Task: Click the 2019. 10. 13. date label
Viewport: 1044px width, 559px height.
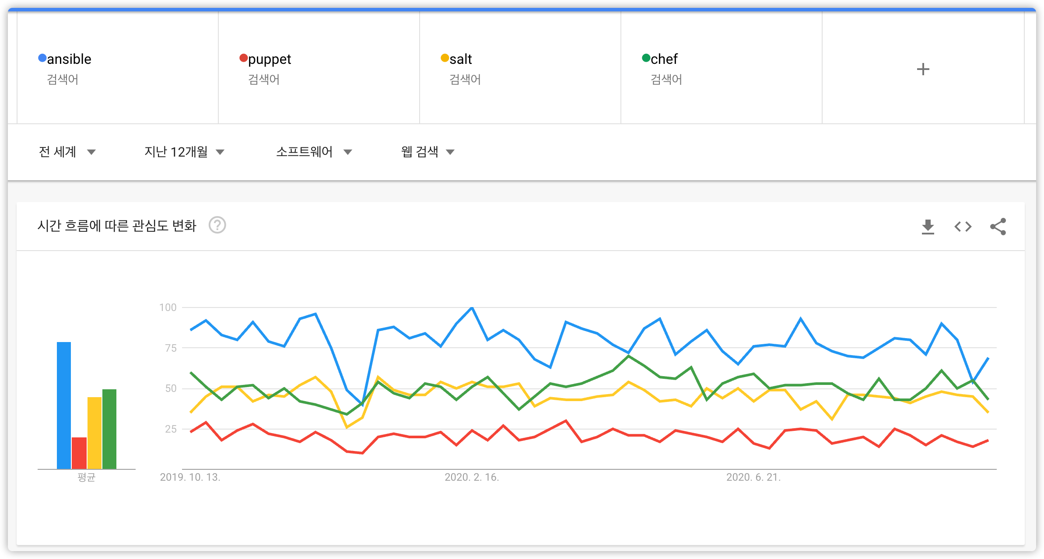Action: coord(190,477)
